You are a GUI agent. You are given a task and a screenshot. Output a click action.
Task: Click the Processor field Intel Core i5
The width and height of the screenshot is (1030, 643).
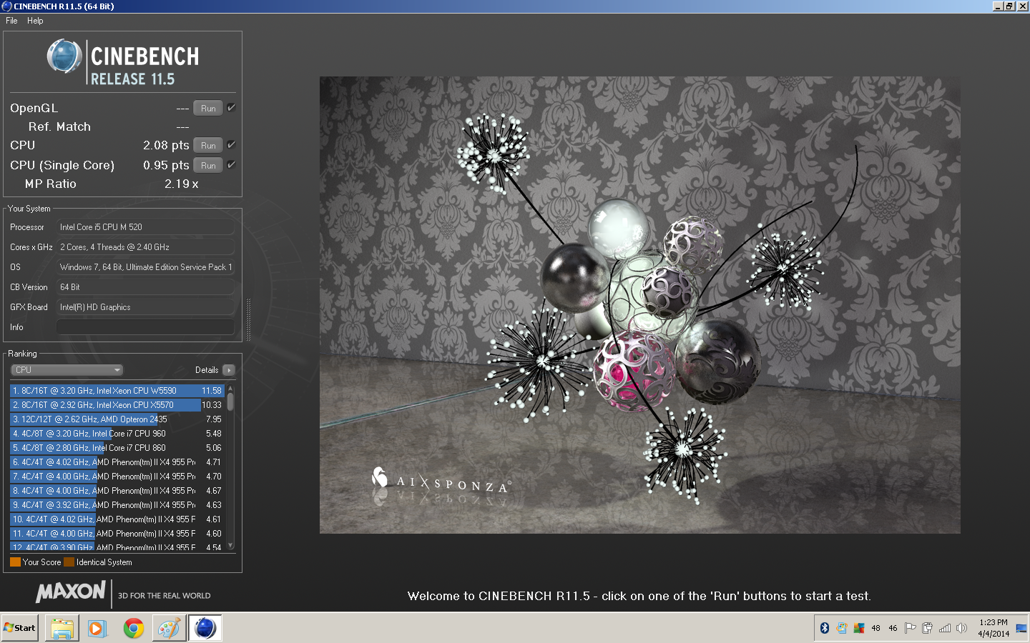coord(145,227)
